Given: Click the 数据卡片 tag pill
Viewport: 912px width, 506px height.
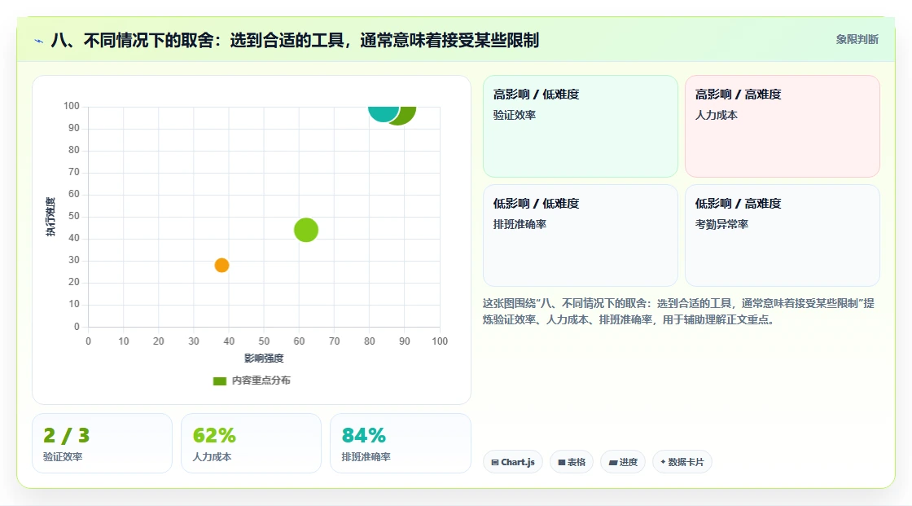Looking at the screenshot, I should tap(682, 462).
